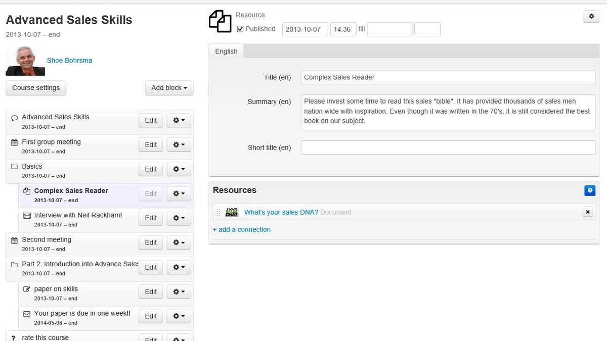Image resolution: width=607 pixels, height=341 pixels.
Task: Select the English language tab
Action: pos(226,52)
